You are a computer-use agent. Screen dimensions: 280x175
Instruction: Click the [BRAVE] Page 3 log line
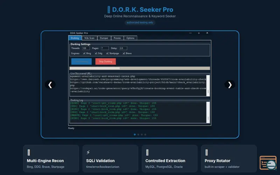[114, 115]
